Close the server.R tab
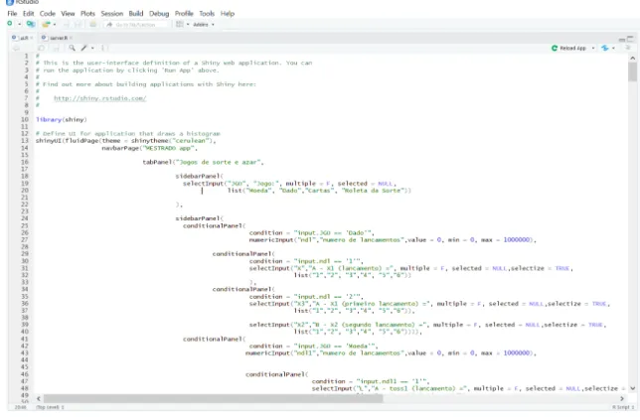Viewport: 640px width, 420px height. (x=71, y=38)
